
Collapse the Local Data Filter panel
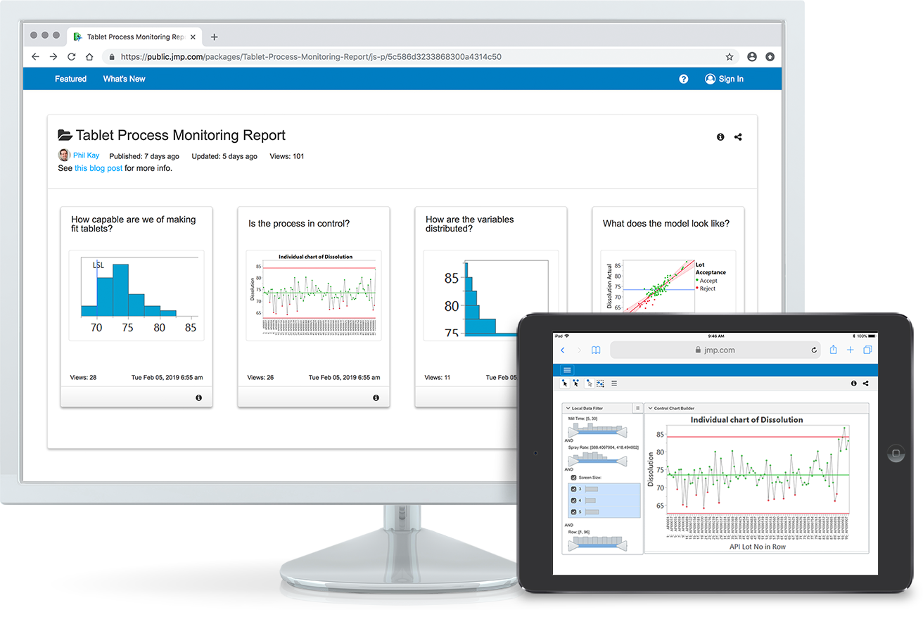pos(568,408)
